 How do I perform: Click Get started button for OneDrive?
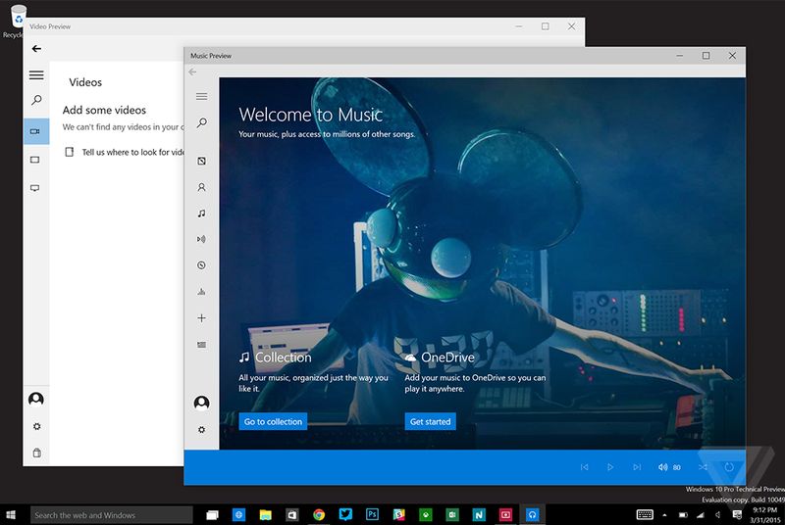(430, 421)
